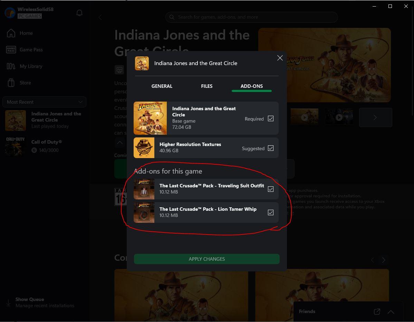Click the APPLY CHANGES button

[206, 259]
